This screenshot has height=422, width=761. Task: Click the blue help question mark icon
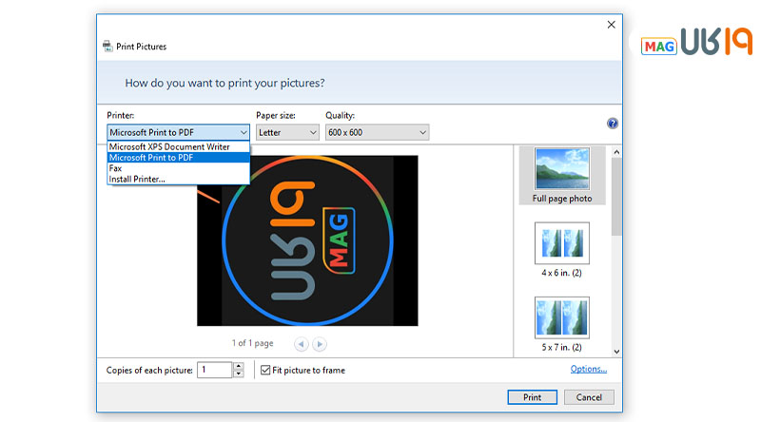[613, 124]
